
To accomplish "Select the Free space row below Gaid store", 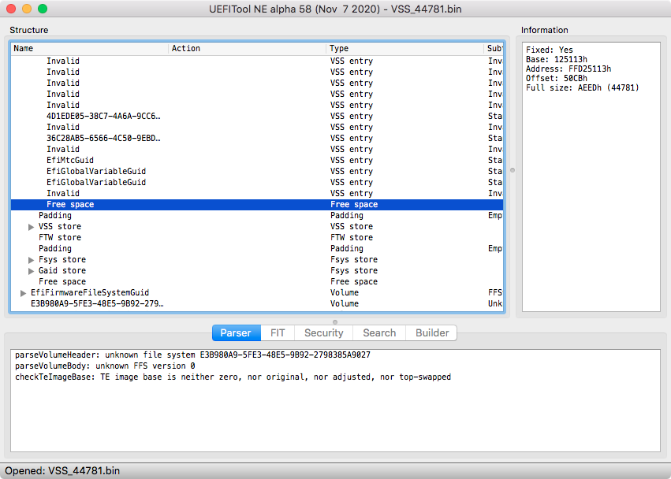I will [x=257, y=282].
